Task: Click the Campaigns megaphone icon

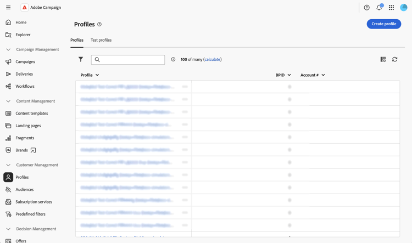Action: pos(8,61)
